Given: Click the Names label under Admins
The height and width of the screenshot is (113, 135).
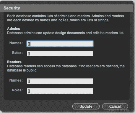Looking at the screenshot, I should point(16,43).
